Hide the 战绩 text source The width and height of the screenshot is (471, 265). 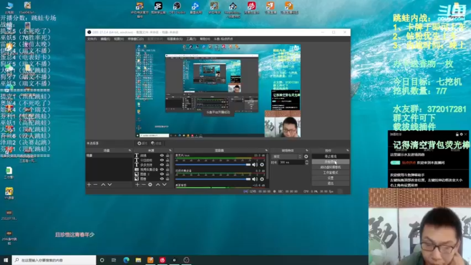pos(162,155)
